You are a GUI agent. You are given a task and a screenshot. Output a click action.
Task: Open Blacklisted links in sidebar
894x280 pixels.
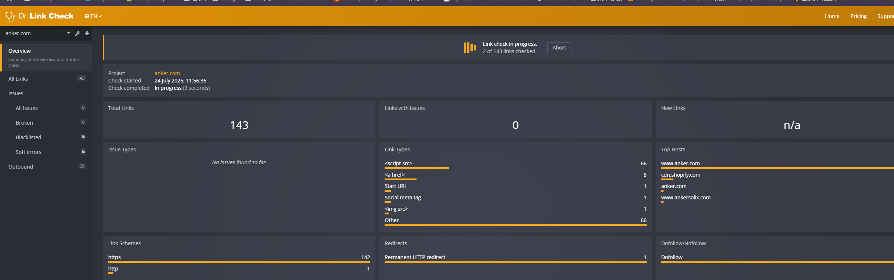pyautogui.click(x=46, y=137)
